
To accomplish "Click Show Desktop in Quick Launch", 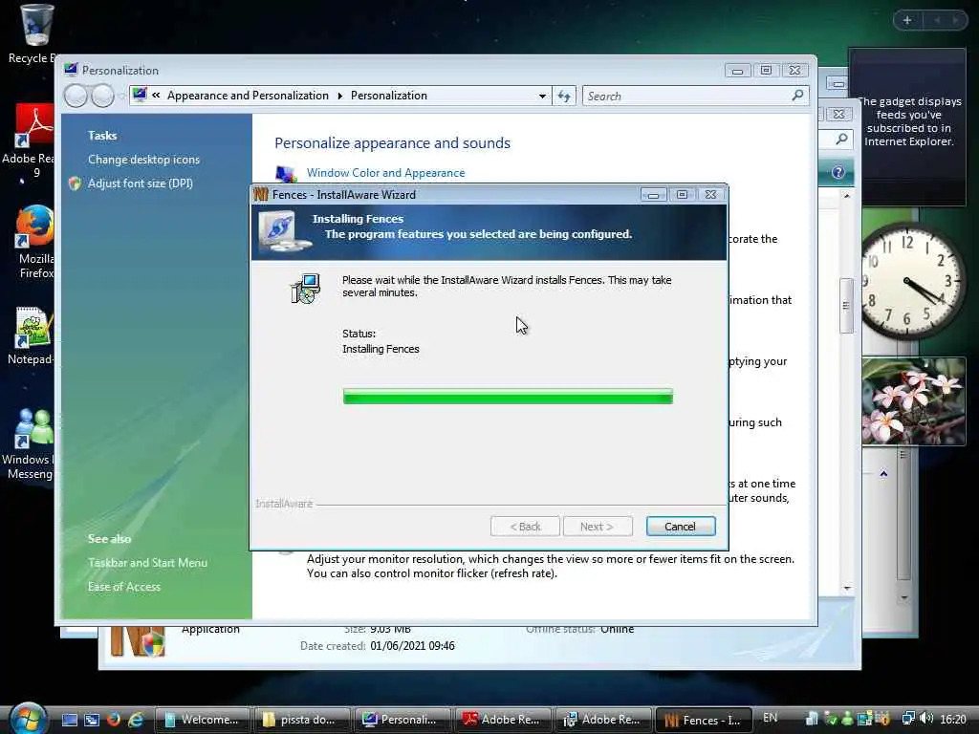I will point(69,720).
